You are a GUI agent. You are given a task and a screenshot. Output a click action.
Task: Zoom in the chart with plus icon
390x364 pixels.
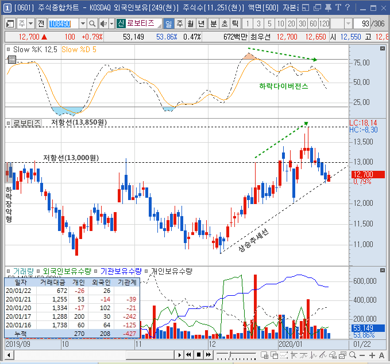(x=372, y=355)
